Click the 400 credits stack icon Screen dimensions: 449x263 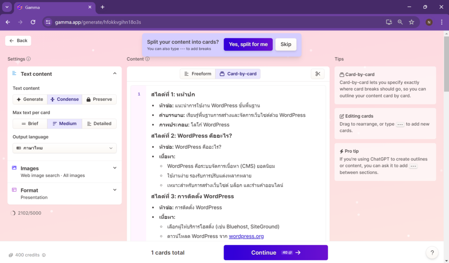[11, 255]
